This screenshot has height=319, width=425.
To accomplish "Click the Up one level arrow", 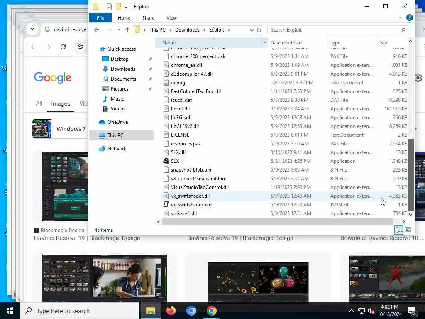I will coord(127,30).
